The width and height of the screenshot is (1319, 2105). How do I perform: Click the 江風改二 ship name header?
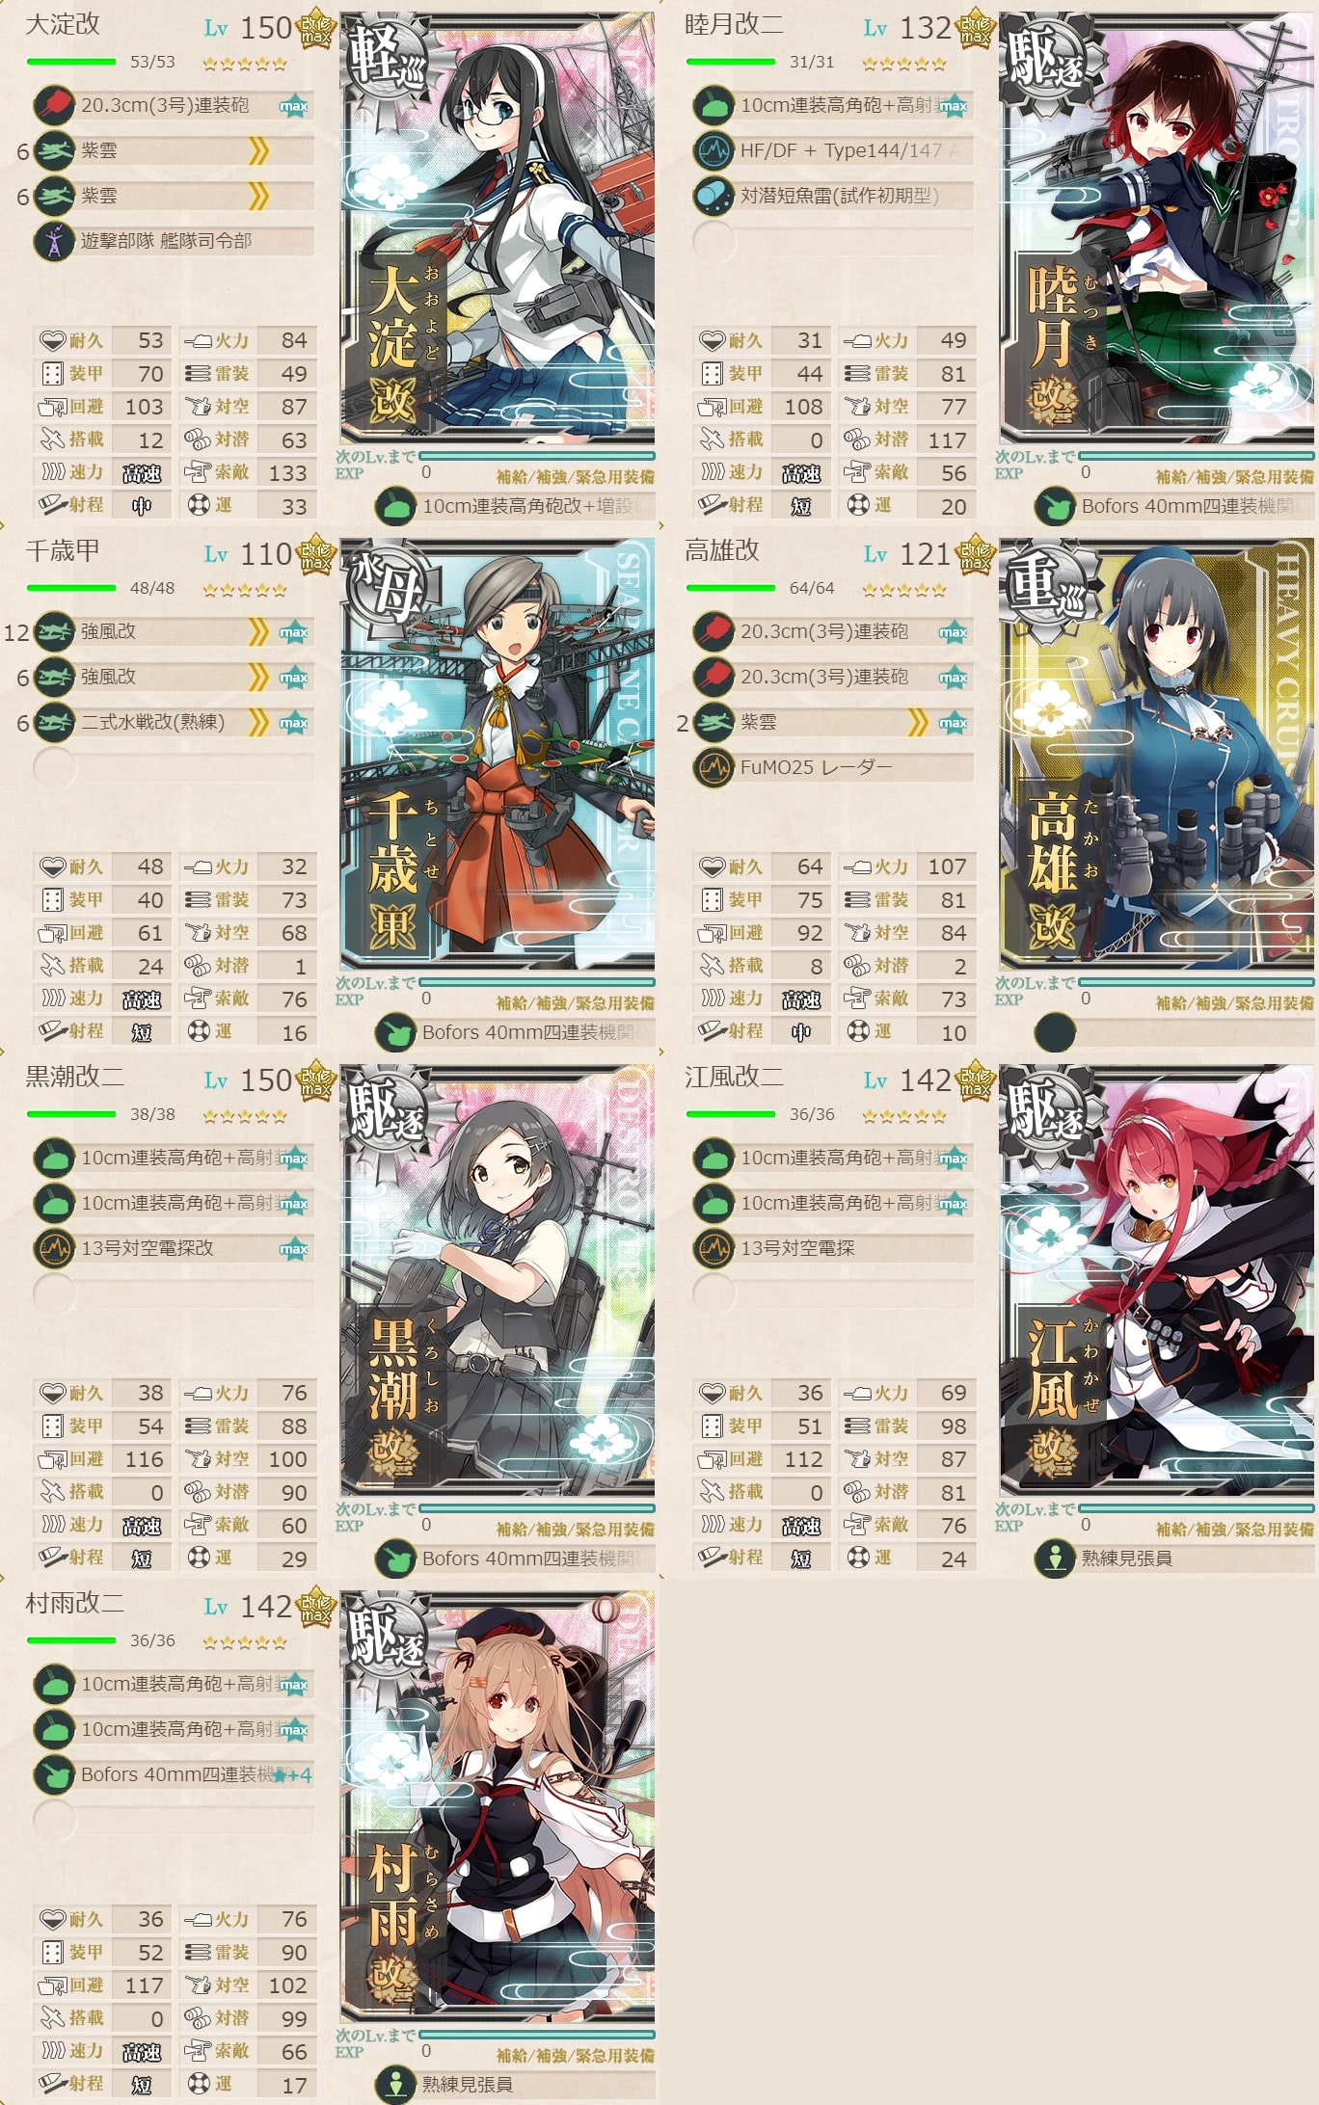734,1077
